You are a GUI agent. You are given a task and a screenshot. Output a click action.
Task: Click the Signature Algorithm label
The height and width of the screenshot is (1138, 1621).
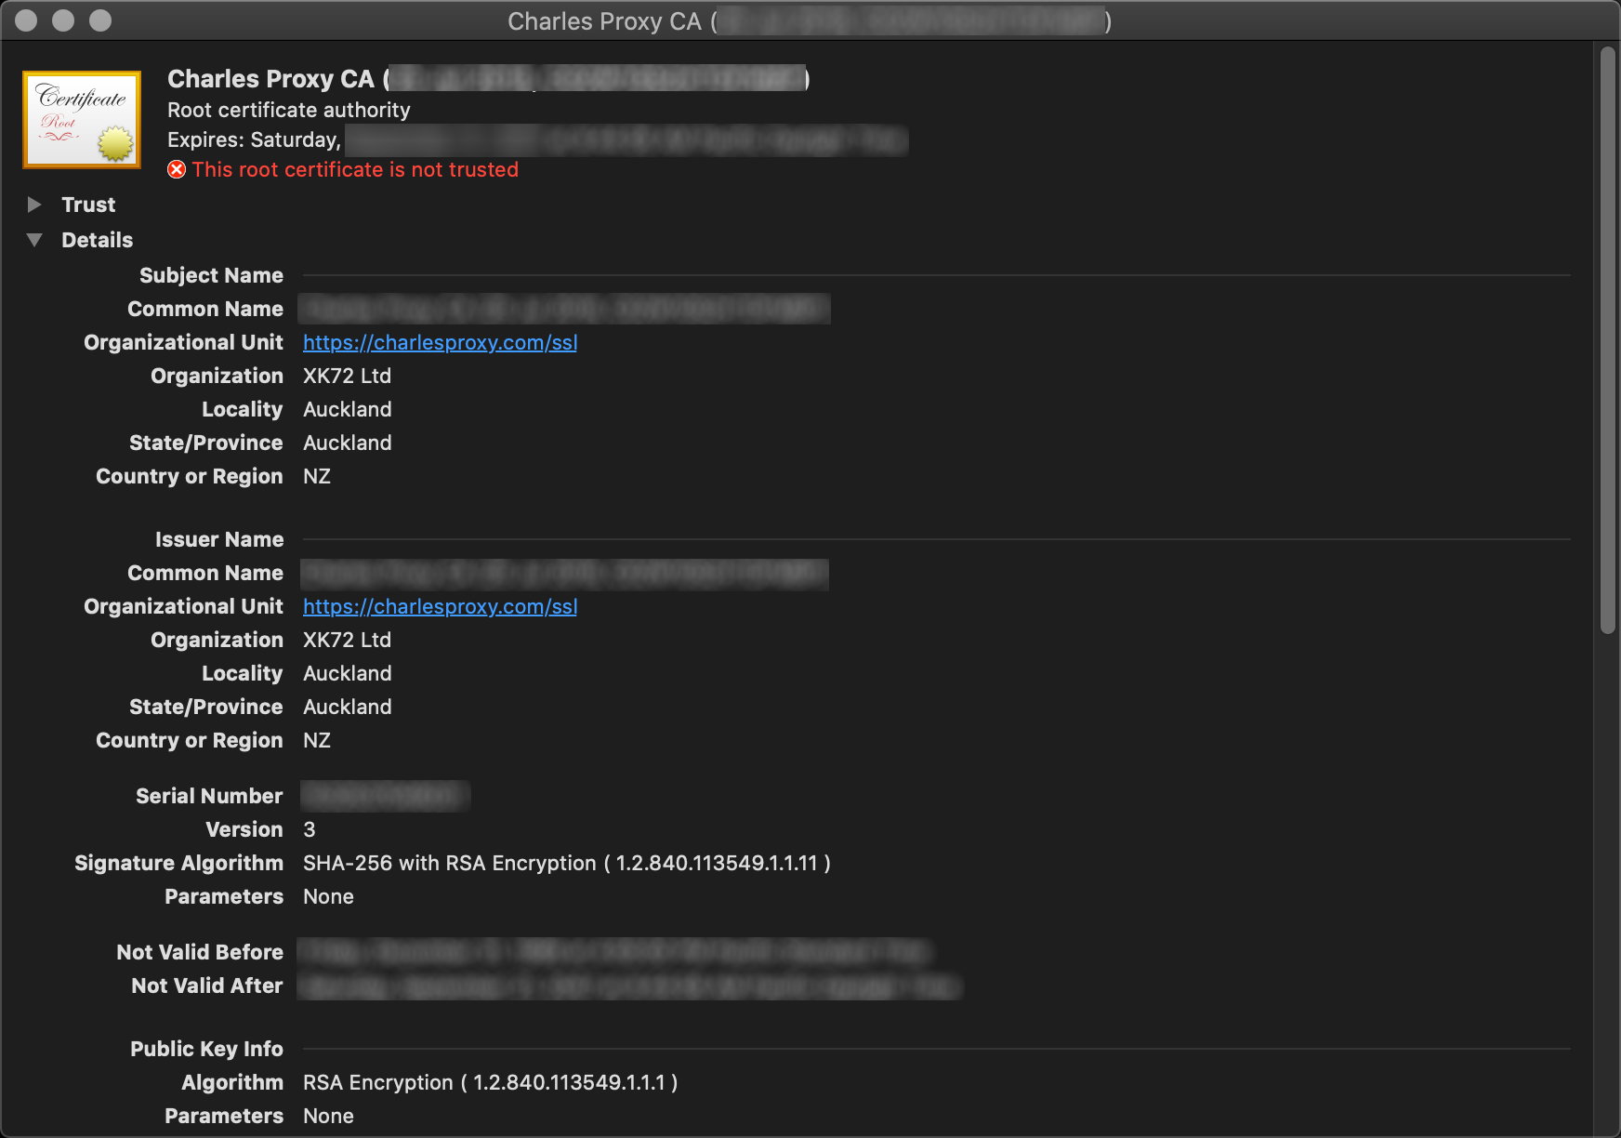click(178, 863)
